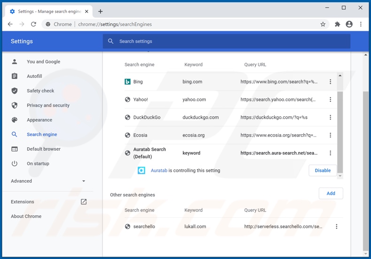This screenshot has height=259, width=371.
Task: Go to Appearance settings
Action: (x=39, y=120)
